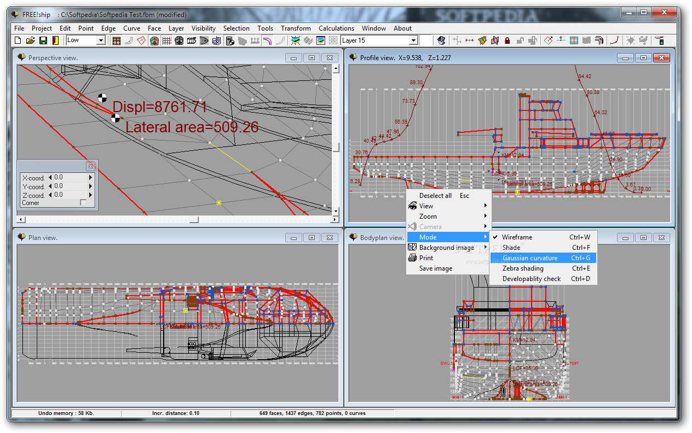This screenshot has height=433, width=692.
Task: Click the cyan-red mirrored square icon
Action: coord(574,40)
